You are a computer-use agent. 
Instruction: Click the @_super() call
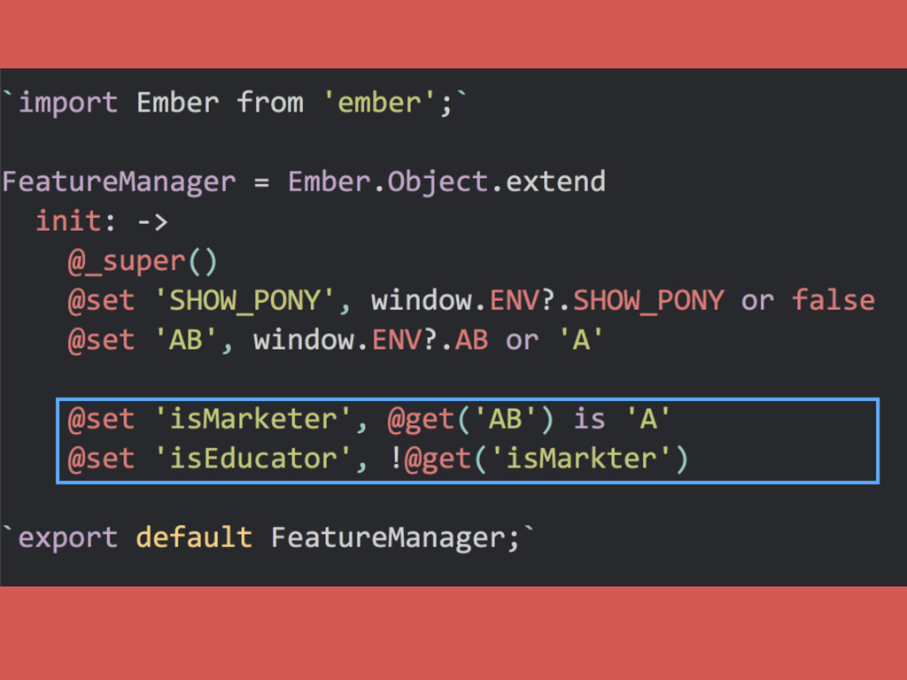tap(143, 262)
